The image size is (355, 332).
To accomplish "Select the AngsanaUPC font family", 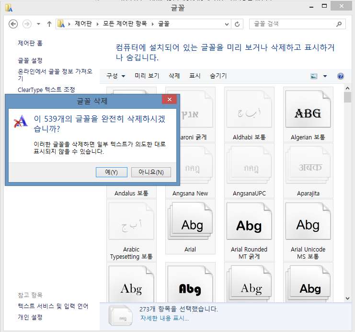I will [x=249, y=171].
